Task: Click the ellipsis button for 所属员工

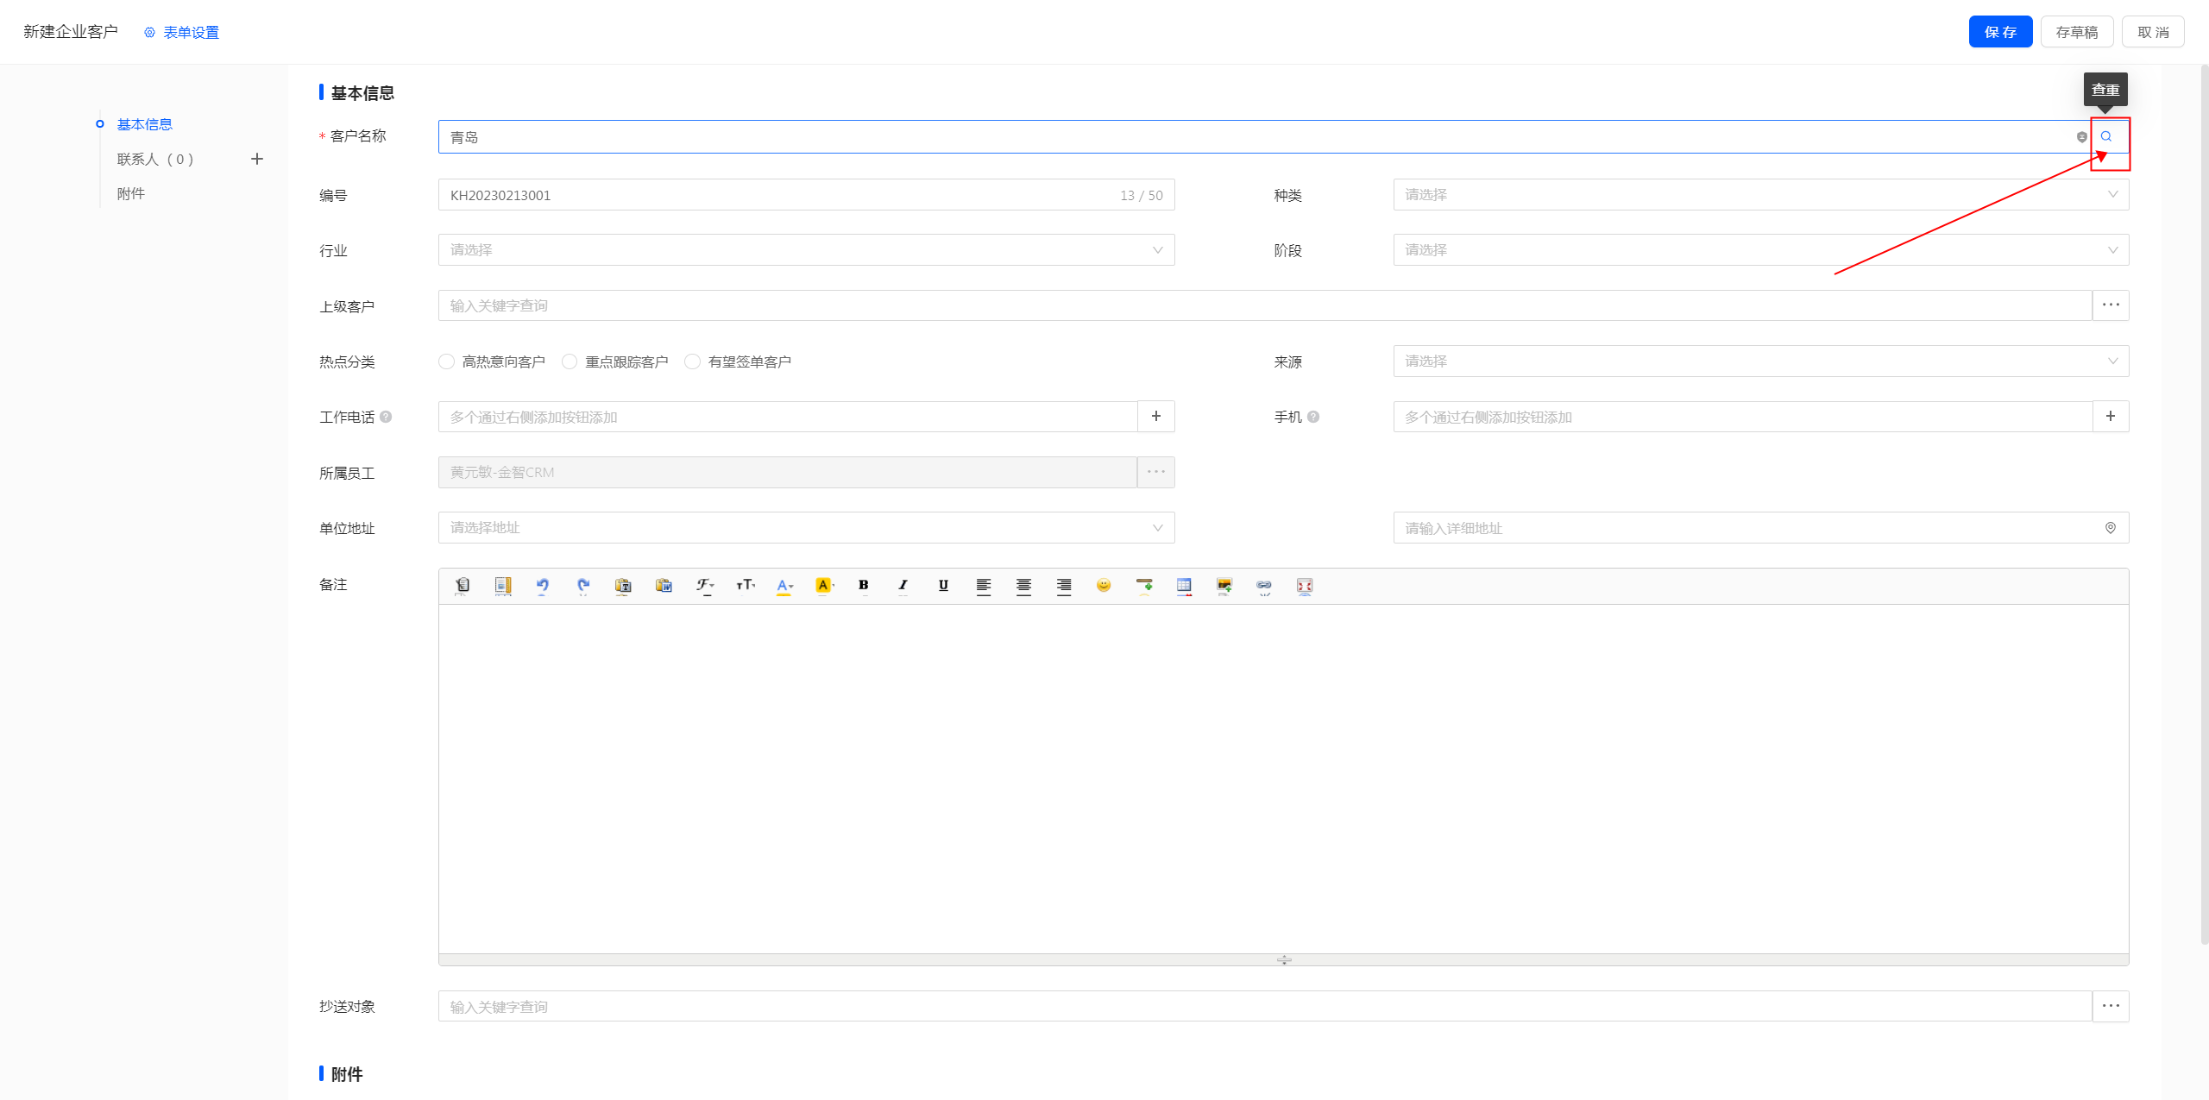Action: [1156, 472]
